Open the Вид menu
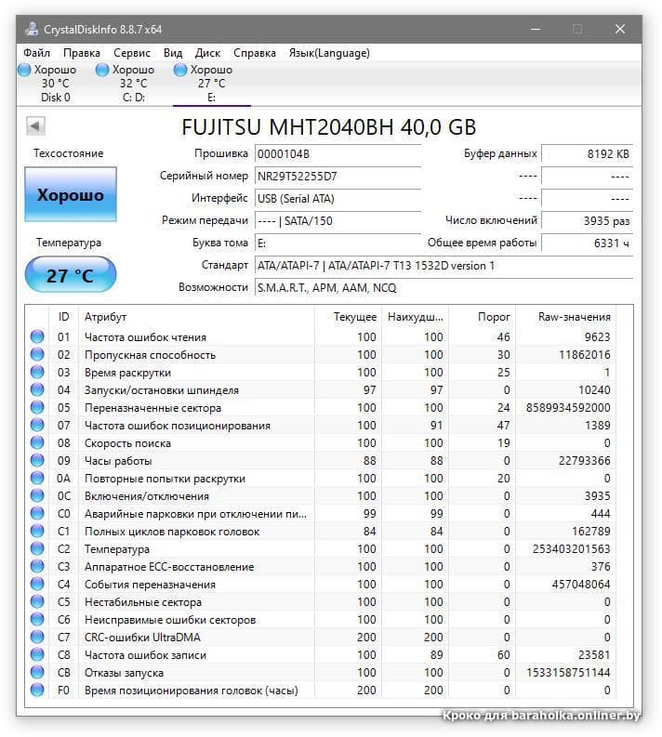Screen dimensions: 662x737 pyautogui.click(x=173, y=53)
